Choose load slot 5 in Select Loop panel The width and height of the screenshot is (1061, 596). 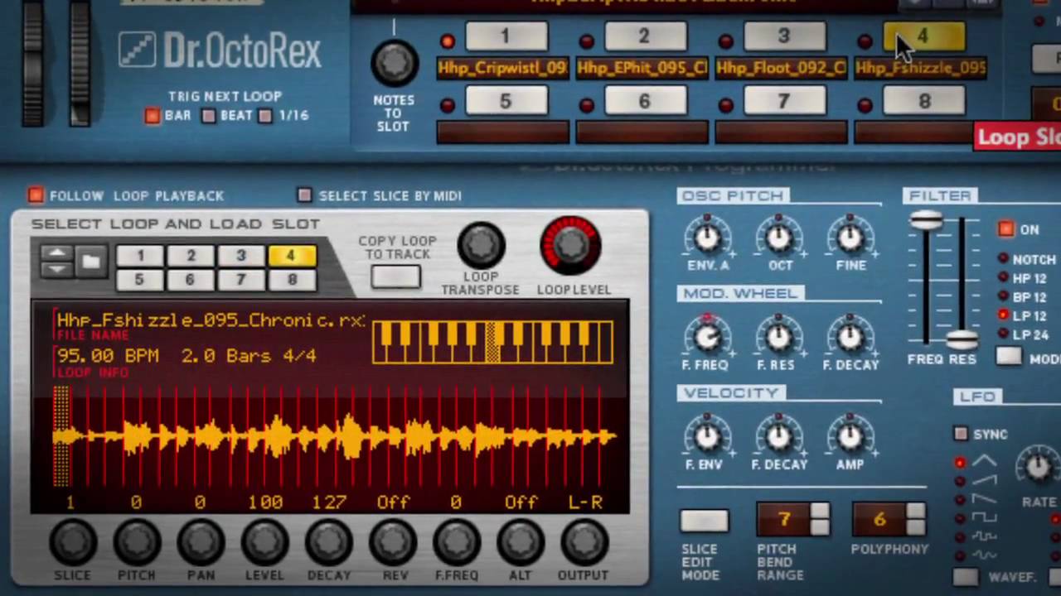coord(139,280)
